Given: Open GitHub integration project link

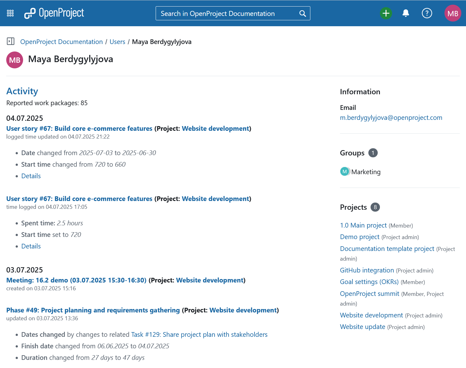Looking at the screenshot, I should (367, 270).
